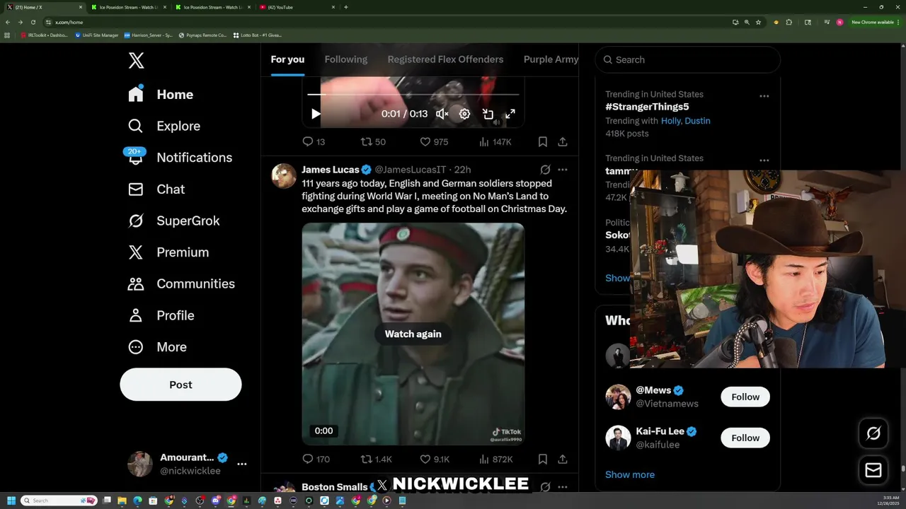The height and width of the screenshot is (509, 906).
Task: Open Explore in the sidebar
Action: coord(164,126)
